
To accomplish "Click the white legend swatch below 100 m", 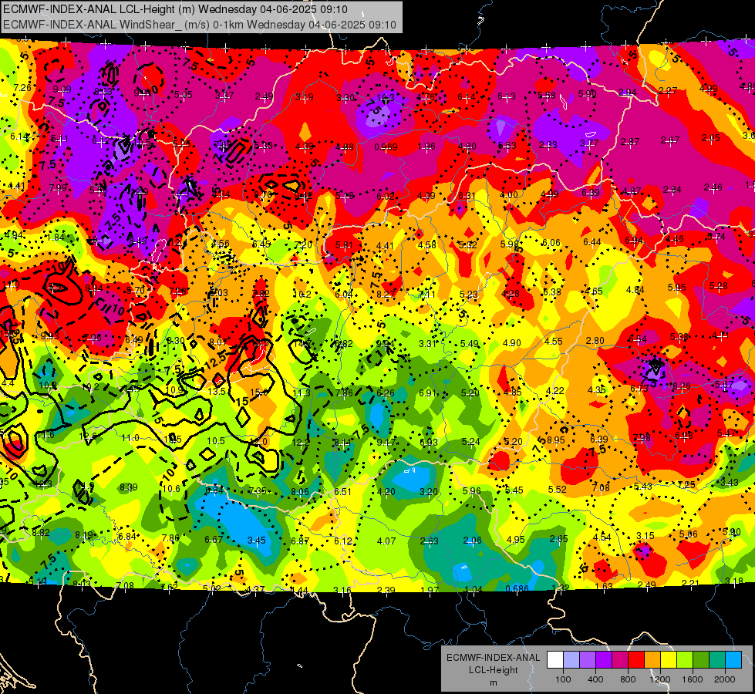I will pyautogui.click(x=555, y=660).
